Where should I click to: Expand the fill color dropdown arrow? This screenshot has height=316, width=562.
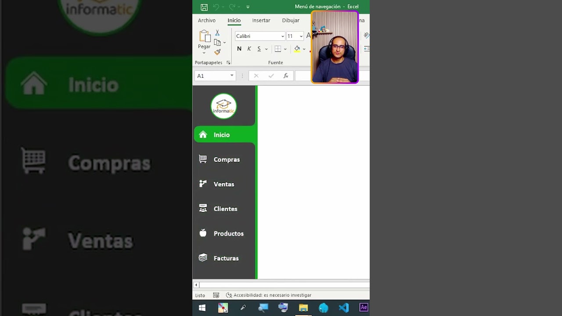(x=304, y=49)
